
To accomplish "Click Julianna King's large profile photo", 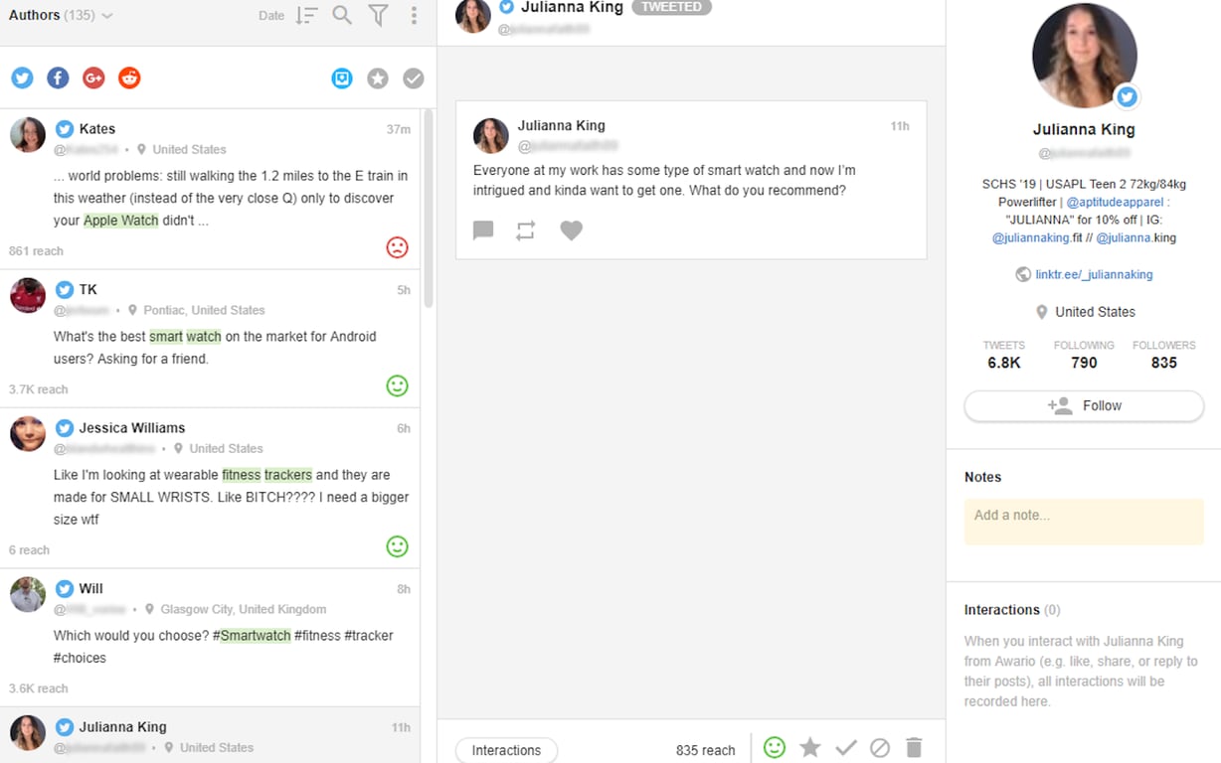I will coord(1084,55).
